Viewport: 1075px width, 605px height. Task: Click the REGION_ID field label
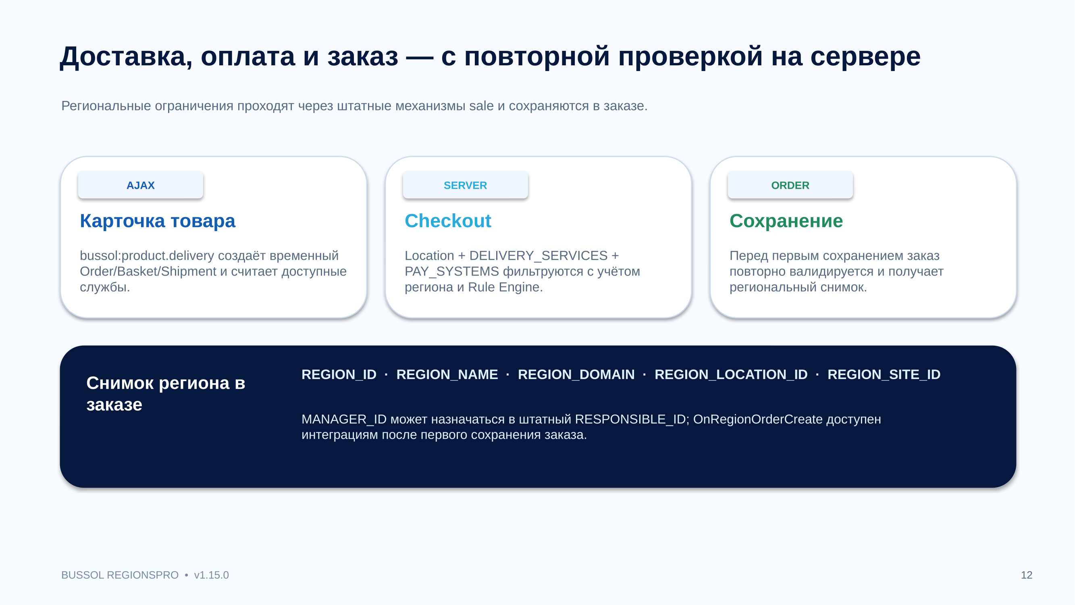coord(339,374)
